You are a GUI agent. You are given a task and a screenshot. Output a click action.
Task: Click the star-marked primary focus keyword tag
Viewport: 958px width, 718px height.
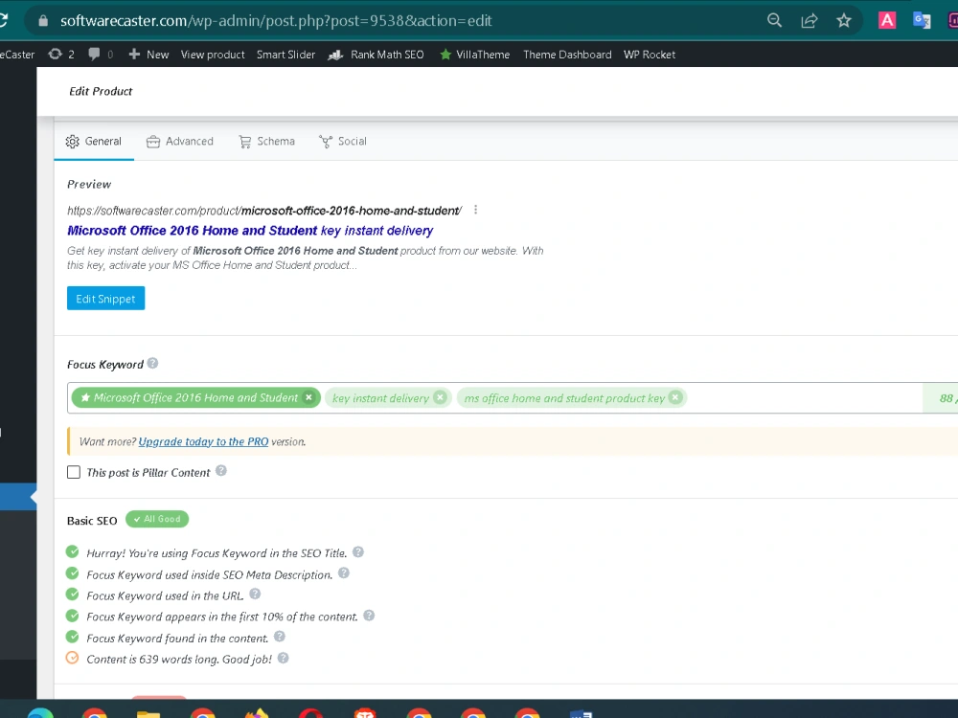click(195, 397)
